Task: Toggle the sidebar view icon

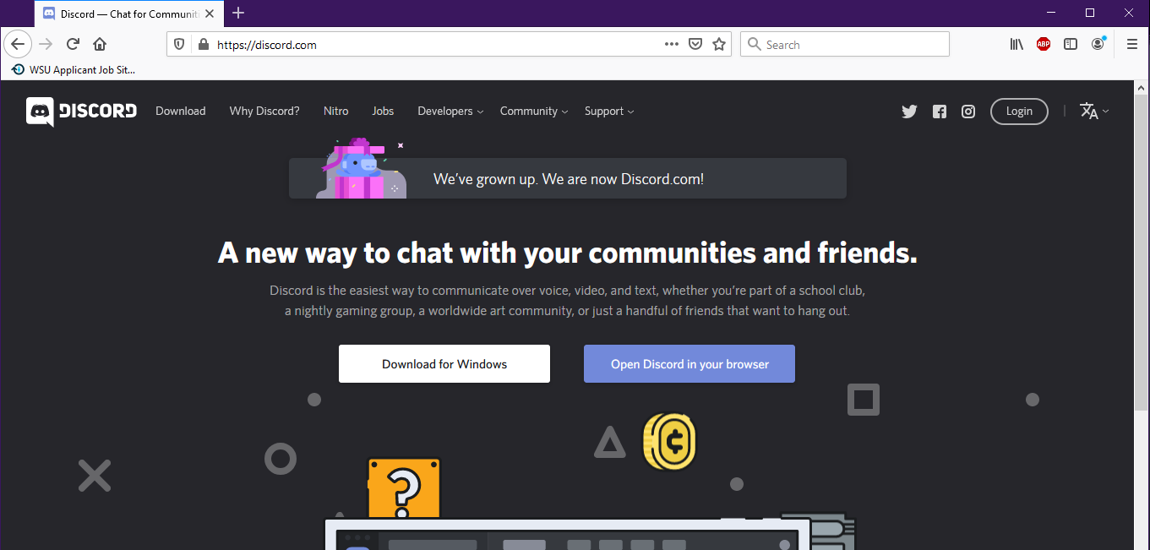Action: pyautogui.click(x=1071, y=45)
